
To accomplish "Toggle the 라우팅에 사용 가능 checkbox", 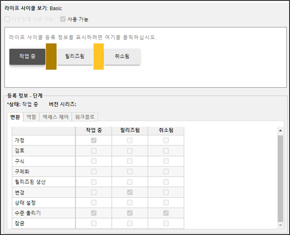I will (x=7, y=19).
